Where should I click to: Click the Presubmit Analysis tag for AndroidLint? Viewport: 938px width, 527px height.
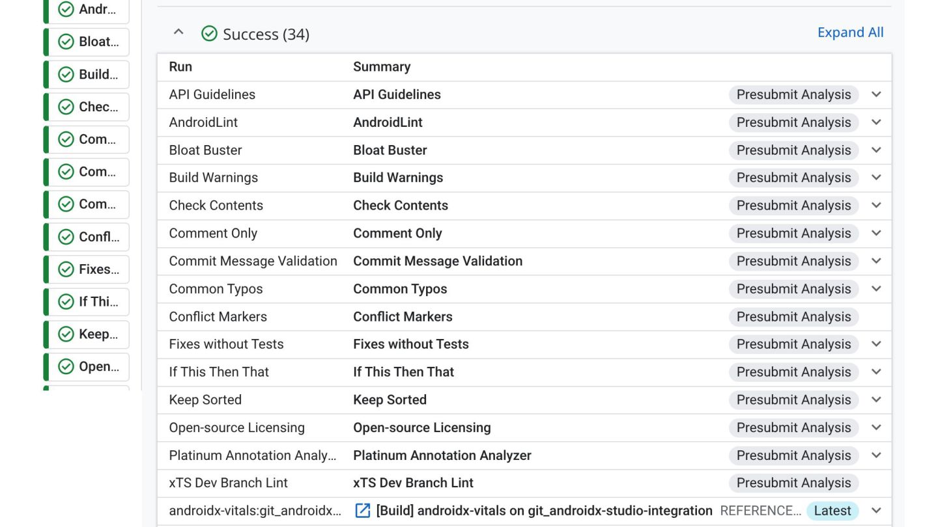pyautogui.click(x=793, y=122)
